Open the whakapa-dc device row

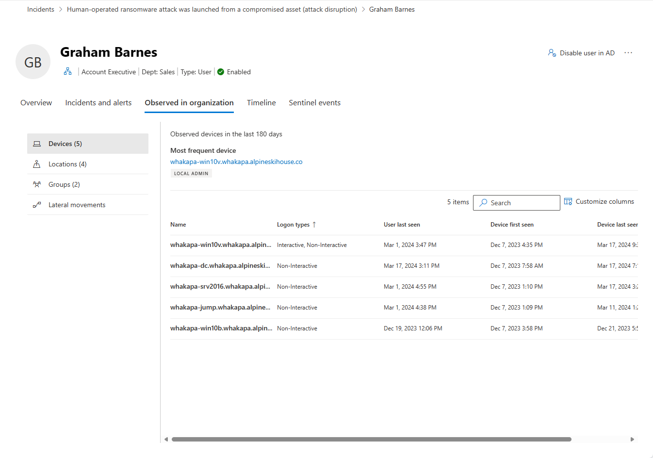tap(220, 266)
